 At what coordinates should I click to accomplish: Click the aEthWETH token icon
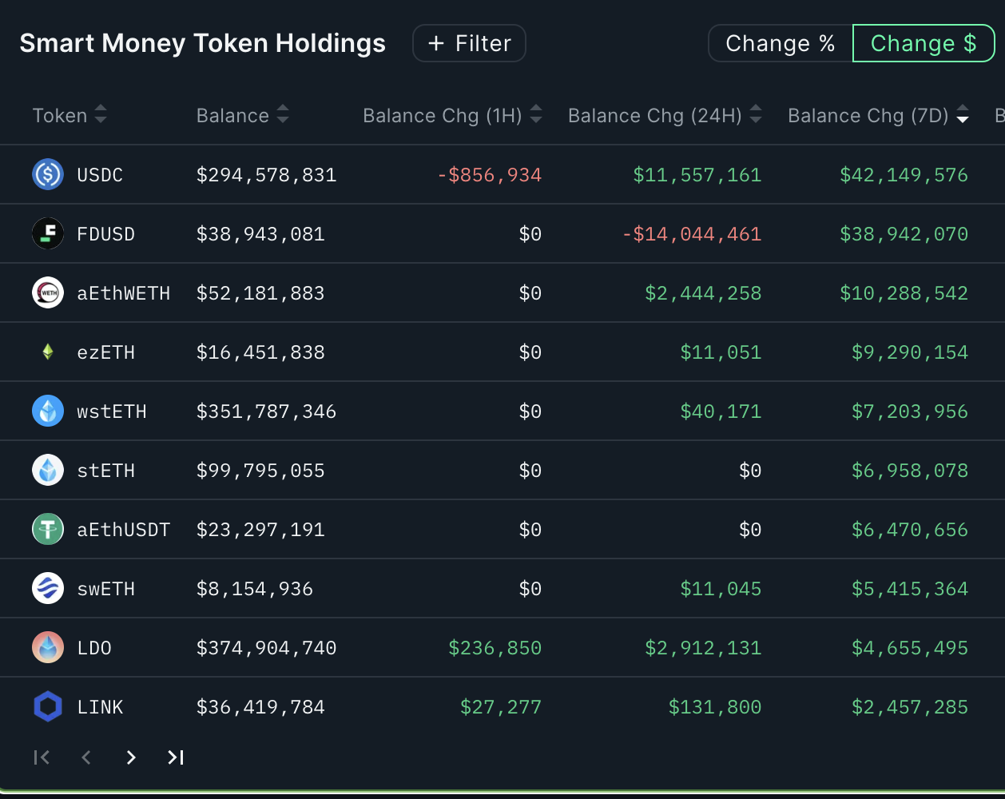tap(48, 292)
